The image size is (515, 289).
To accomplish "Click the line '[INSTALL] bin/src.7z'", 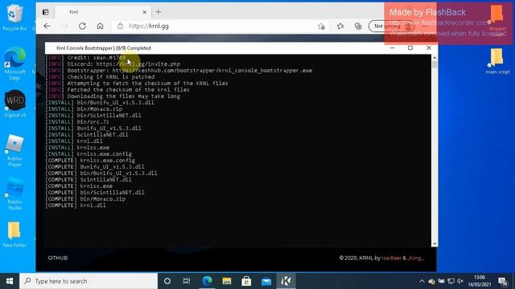I will pyautogui.click(x=77, y=122).
